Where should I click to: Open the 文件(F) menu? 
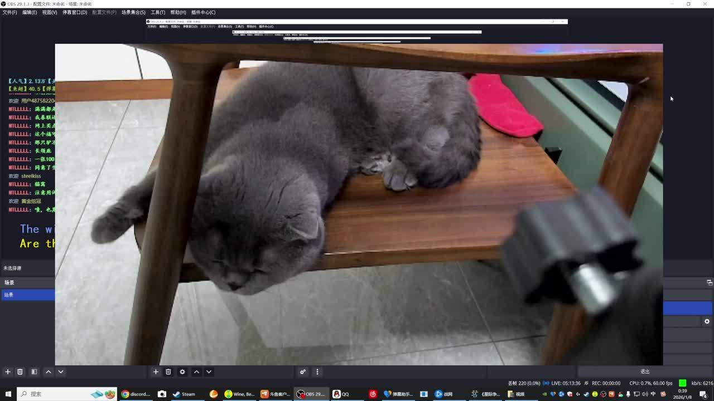coord(9,12)
